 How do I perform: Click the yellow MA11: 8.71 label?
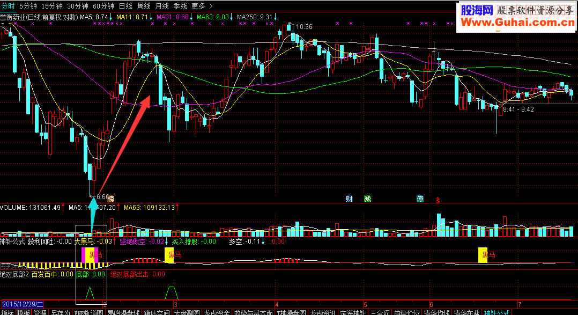point(132,17)
